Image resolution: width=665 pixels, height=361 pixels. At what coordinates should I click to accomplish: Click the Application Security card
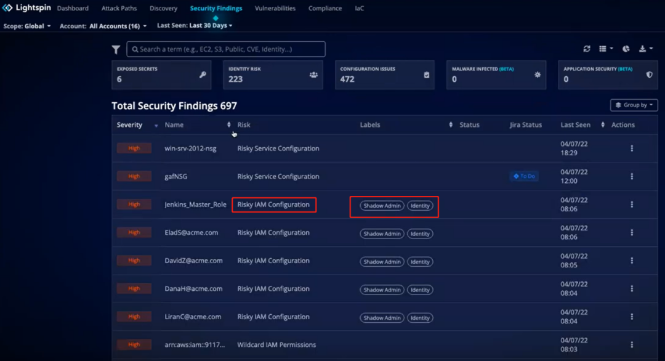(x=608, y=75)
